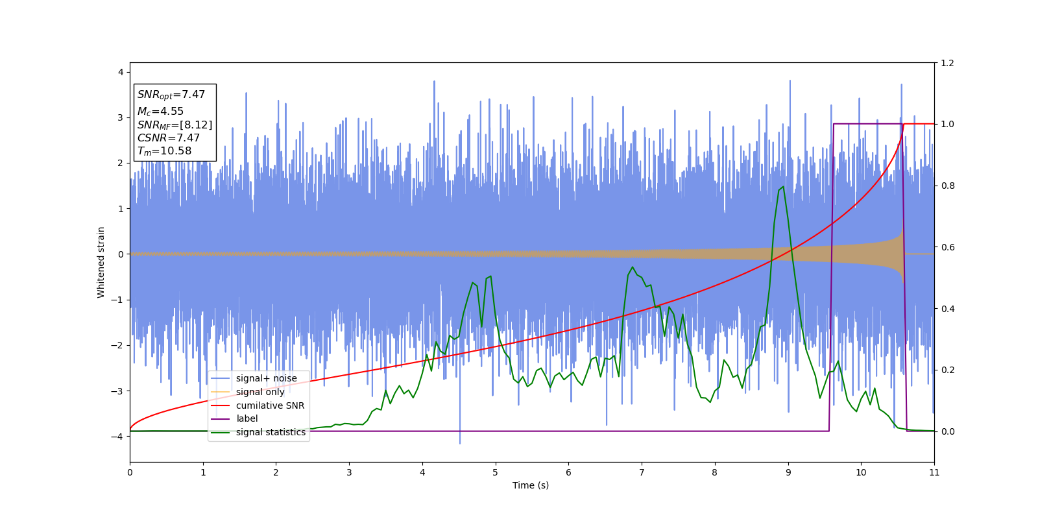Click left y-axis tick label 4
The image size is (1038, 519).
pyautogui.click(x=121, y=72)
